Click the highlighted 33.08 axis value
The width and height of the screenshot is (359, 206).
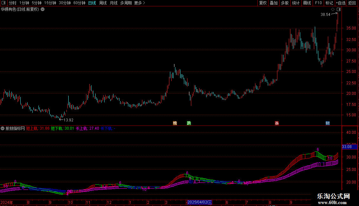click(x=349, y=147)
